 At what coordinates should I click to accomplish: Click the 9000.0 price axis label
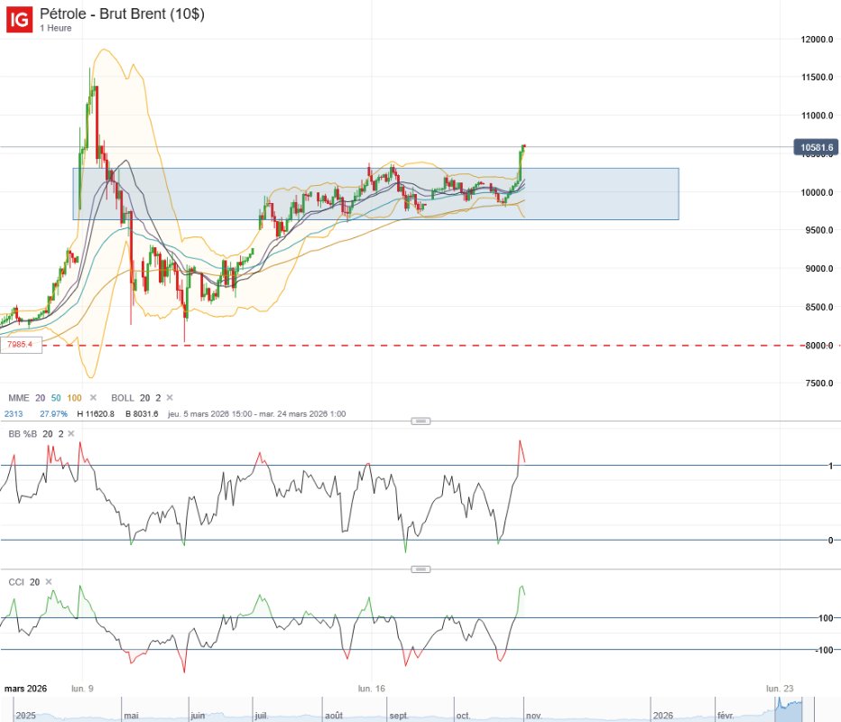point(819,269)
